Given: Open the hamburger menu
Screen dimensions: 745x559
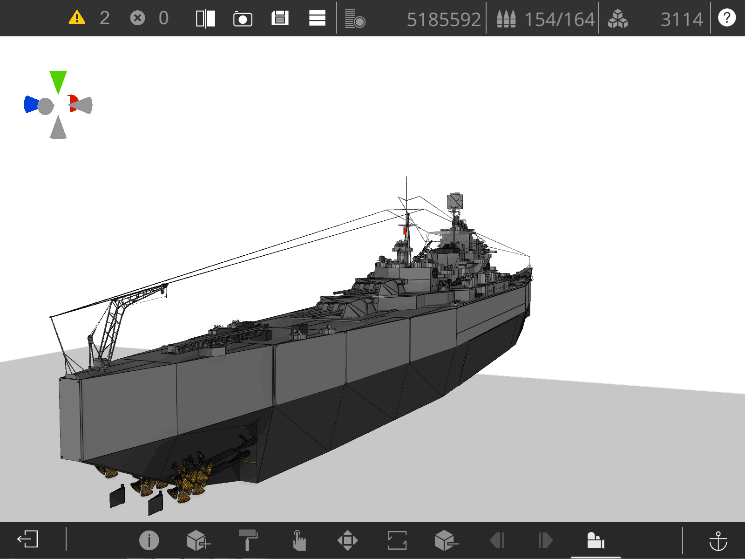Looking at the screenshot, I should [x=317, y=18].
